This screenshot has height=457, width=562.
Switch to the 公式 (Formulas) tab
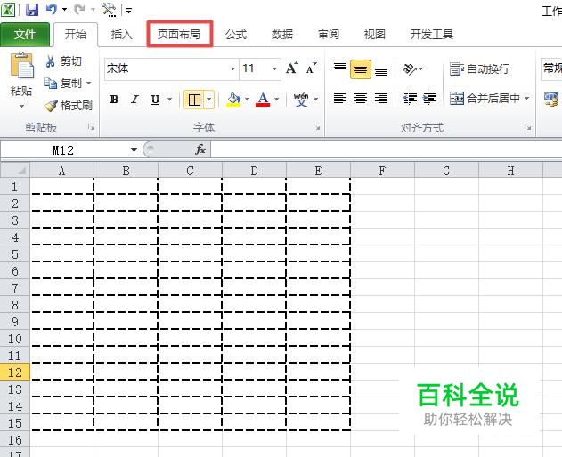click(236, 35)
